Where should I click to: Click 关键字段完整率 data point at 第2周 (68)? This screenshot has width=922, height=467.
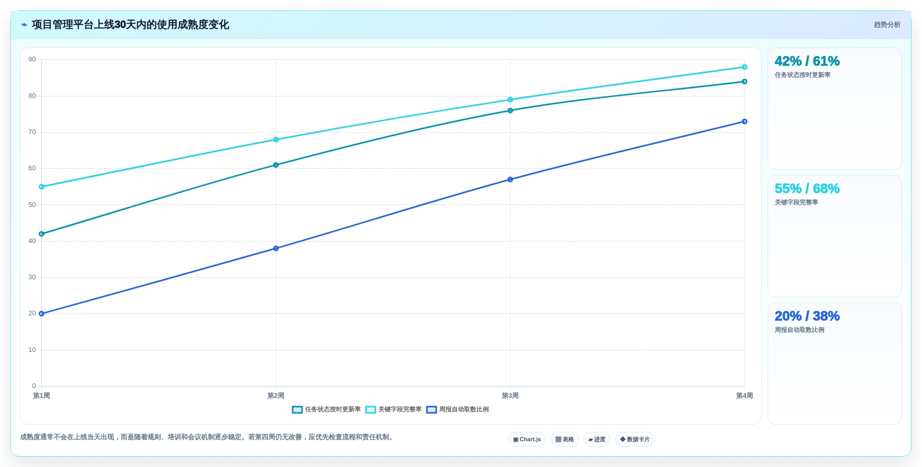(x=276, y=139)
